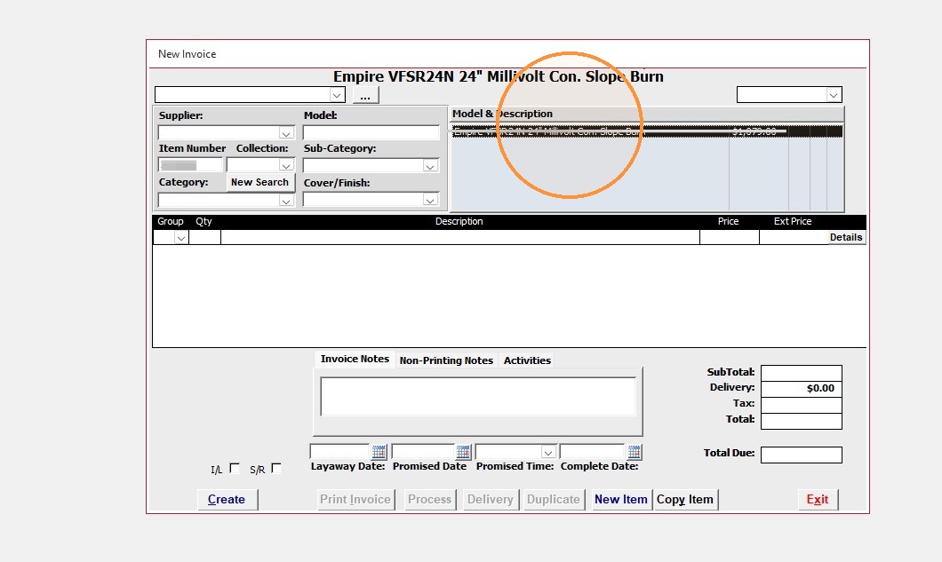This screenshot has width=942, height=562.
Task: Click into the Invoice Notes text area
Action: click(478, 396)
